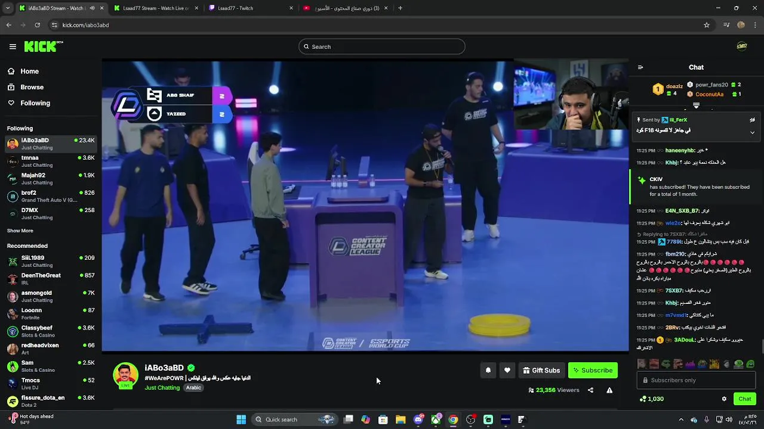Screen dimensions: 764x429
Task: Focus the Kick search field
Action: click(x=382, y=46)
